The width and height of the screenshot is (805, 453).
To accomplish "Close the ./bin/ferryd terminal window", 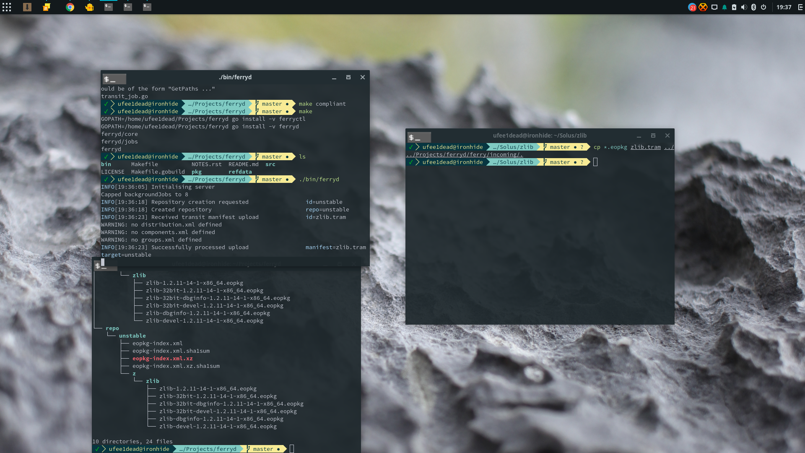I will pos(363,77).
